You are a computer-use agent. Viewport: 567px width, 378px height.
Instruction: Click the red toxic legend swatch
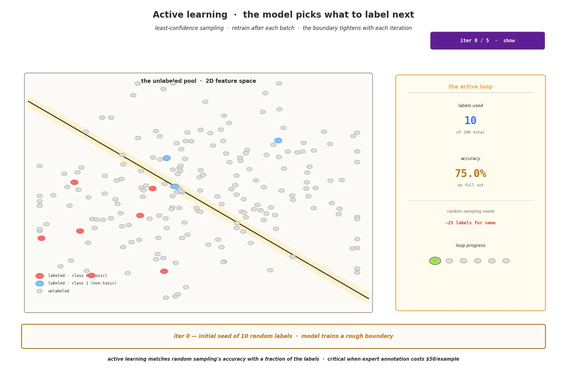[x=40, y=276]
